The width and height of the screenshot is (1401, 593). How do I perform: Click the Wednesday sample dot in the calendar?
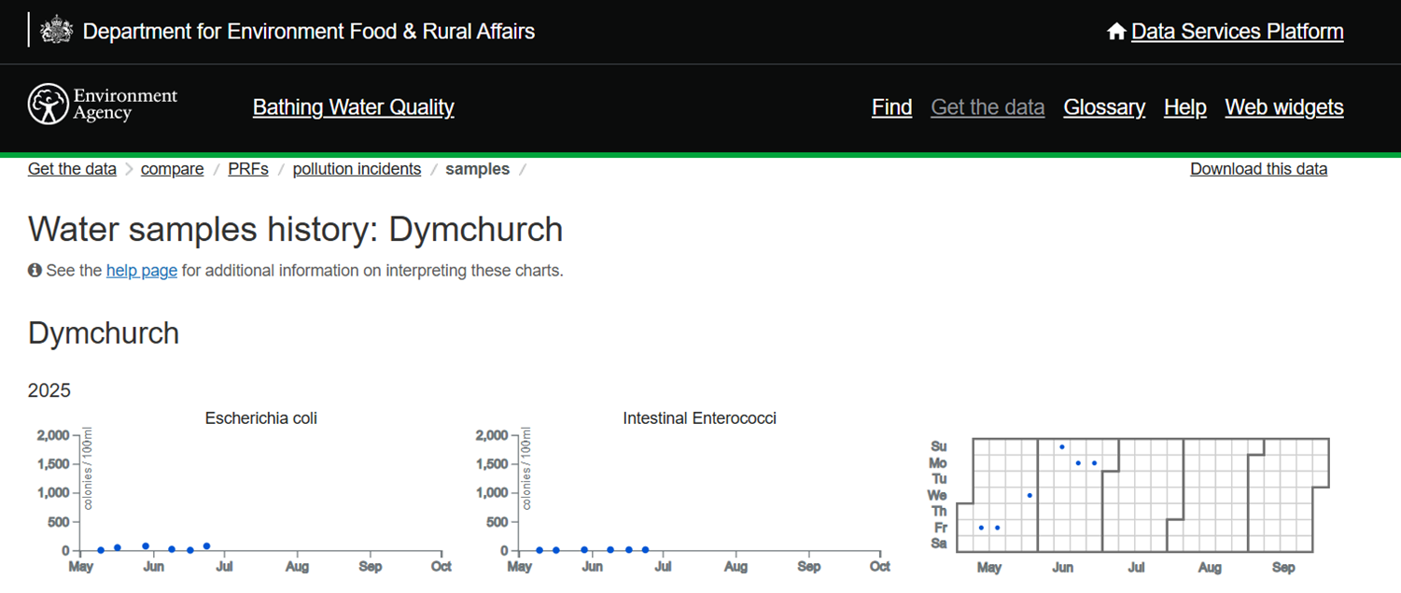click(x=1030, y=495)
